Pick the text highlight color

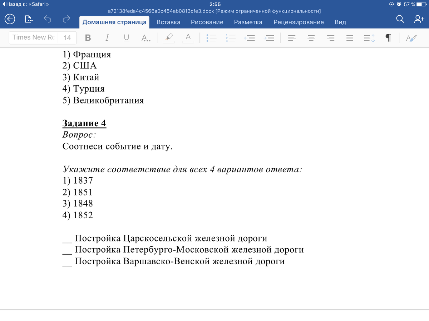pyautogui.click(x=169, y=38)
